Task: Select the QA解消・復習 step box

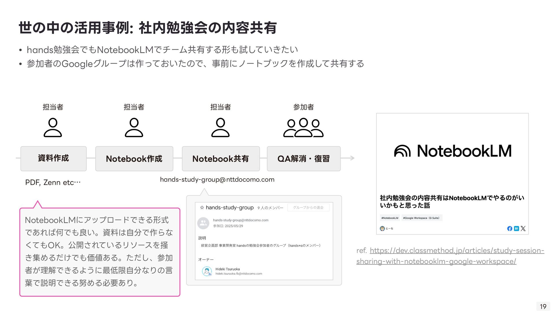Action: click(303, 159)
